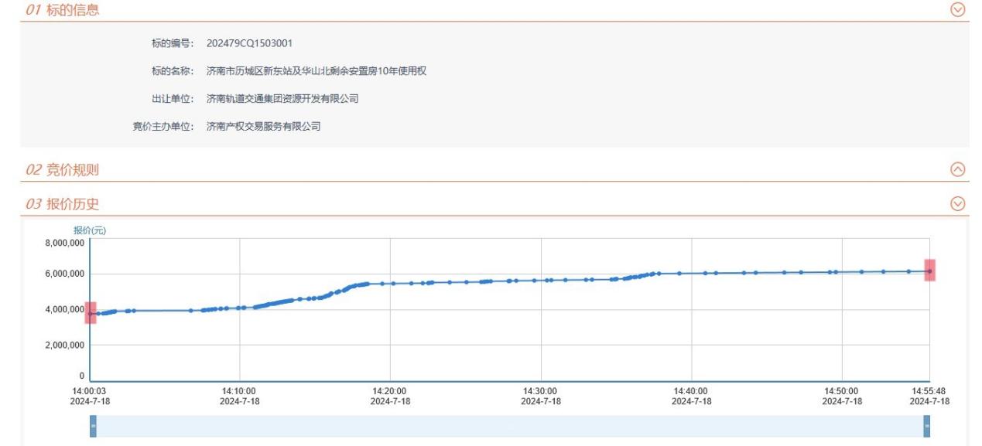The image size is (982, 446).
Task: Click the 标的编号 field label
Action: point(173,43)
